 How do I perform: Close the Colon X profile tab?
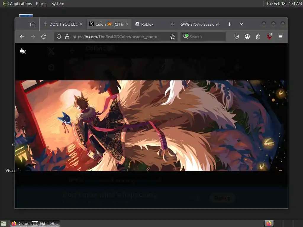coord(127,24)
